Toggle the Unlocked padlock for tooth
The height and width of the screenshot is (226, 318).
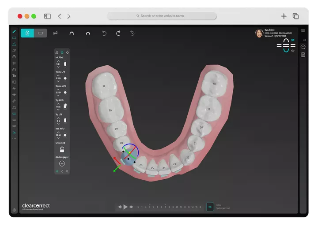62,150
